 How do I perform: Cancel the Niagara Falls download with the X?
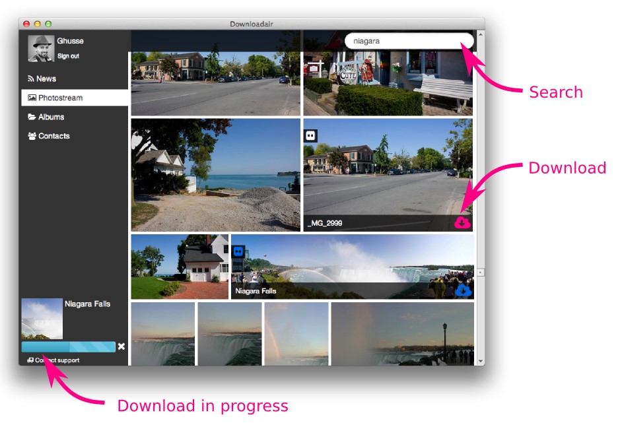click(x=121, y=346)
